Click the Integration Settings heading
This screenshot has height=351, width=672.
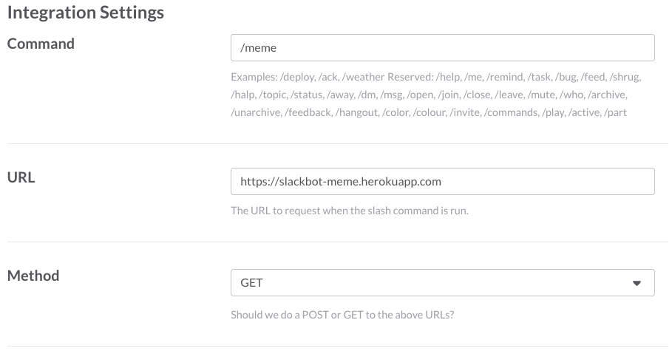[x=86, y=13]
